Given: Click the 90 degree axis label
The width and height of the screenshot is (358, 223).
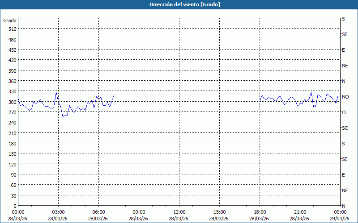Looking at the screenshot, I should (14, 175).
